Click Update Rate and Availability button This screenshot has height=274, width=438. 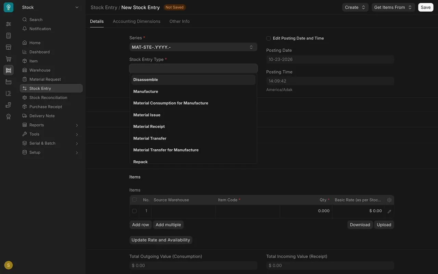[161, 240]
